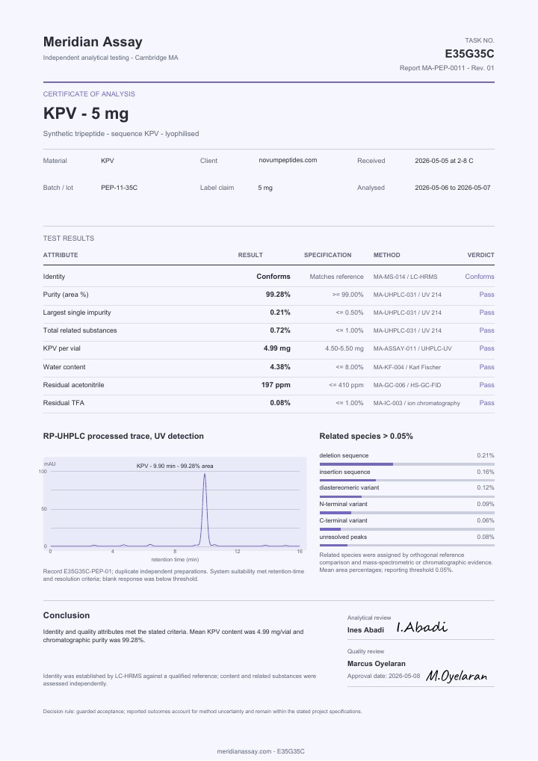Click the Conclusion heading
Screen dimensions: 538x761
point(67,615)
